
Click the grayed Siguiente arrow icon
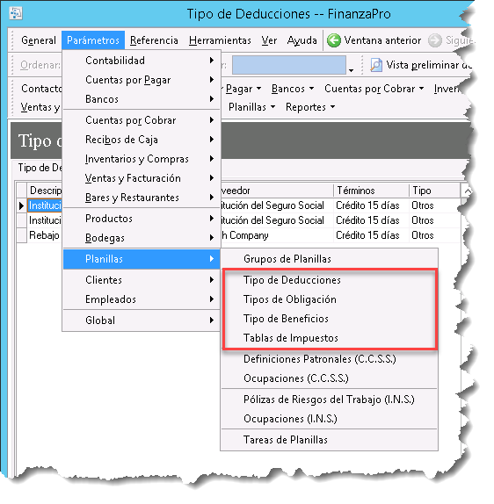click(435, 40)
